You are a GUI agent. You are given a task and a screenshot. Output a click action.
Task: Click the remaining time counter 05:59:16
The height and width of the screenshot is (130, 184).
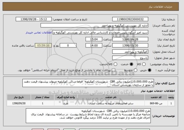pyautogui.click(x=43, y=45)
